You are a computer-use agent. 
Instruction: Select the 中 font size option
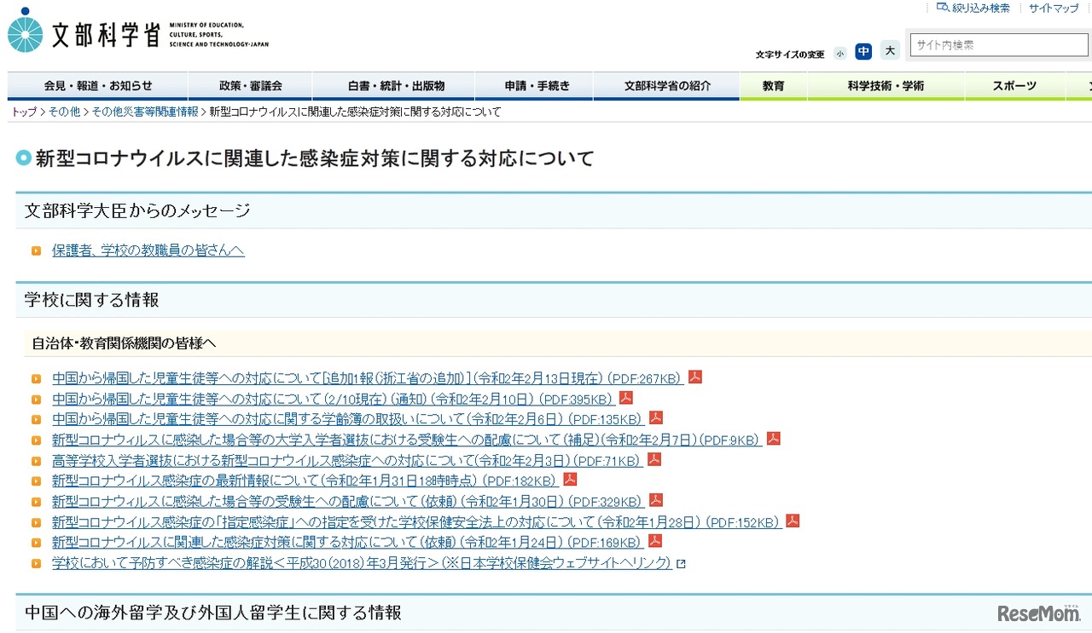[x=864, y=52]
